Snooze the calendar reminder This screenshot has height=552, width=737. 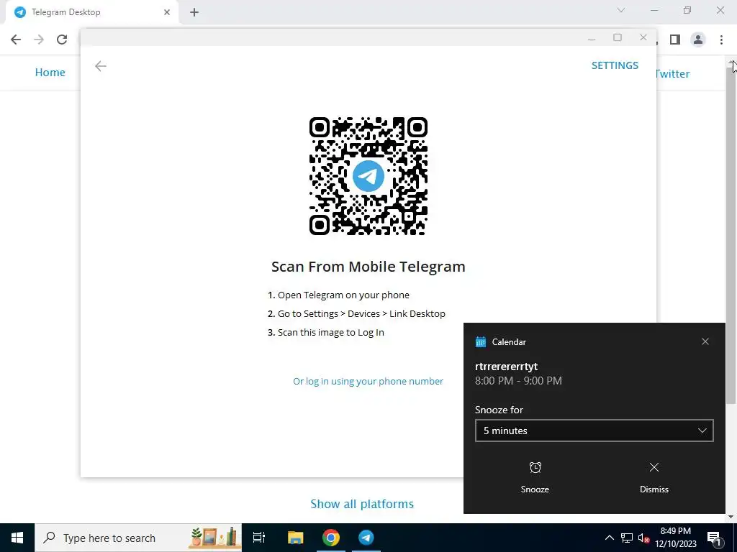[535, 477]
